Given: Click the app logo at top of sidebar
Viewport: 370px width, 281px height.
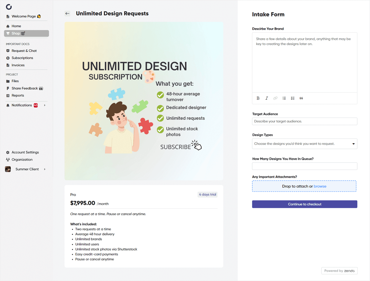Looking at the screenshot, I should pyautogui.click(x=9, y=7).
